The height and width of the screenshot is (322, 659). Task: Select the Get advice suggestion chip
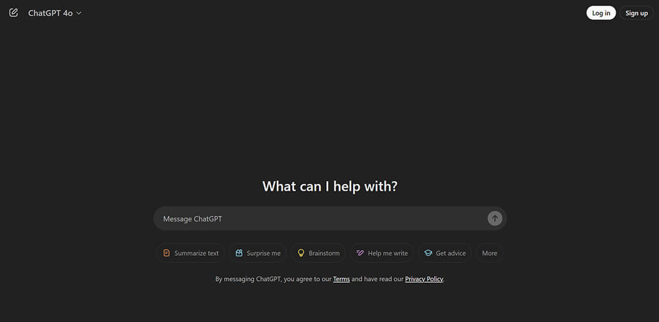tap(445, 253)
